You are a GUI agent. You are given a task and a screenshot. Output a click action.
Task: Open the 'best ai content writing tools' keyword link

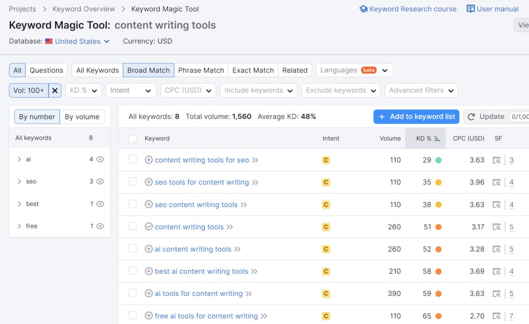(202, 271)
